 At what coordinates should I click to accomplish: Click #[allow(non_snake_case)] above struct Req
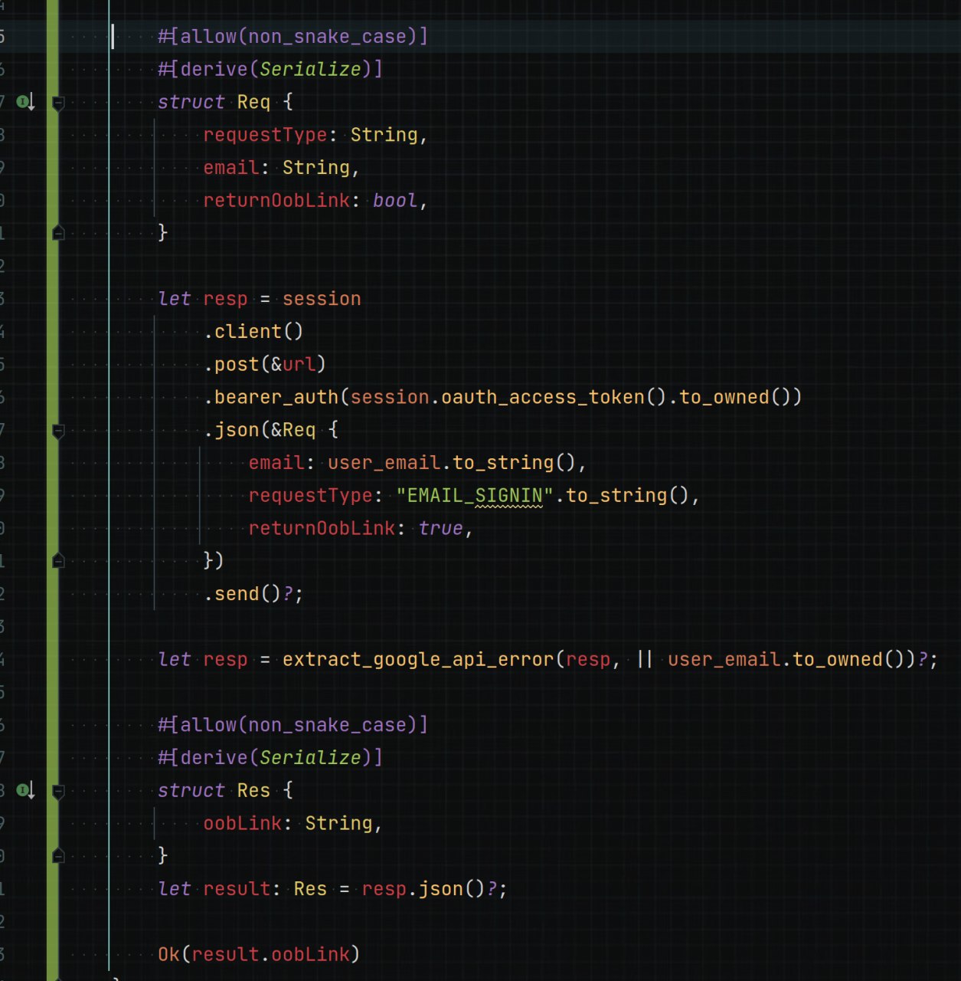pyautogui.click(x=293, y=37)
